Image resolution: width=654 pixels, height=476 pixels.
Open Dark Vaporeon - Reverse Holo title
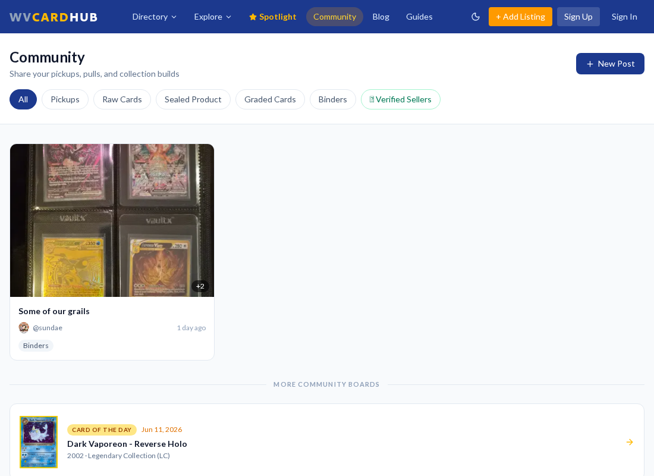click(127, 444)
